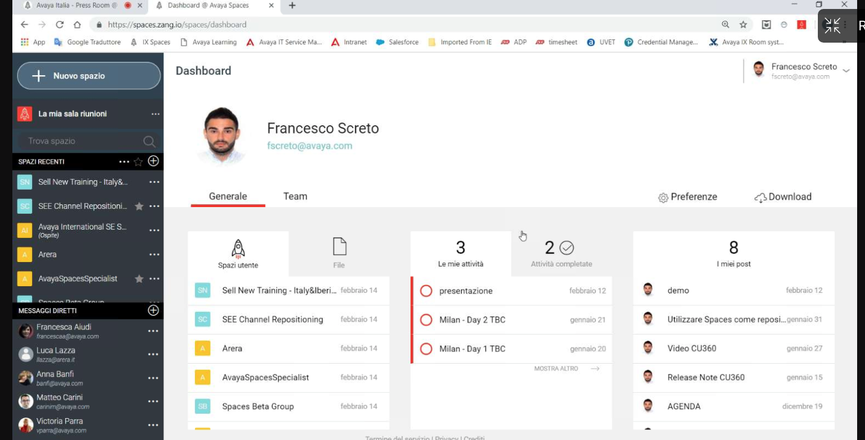Click Mostra Altro to show more tasks

click(x=566, y=369)
